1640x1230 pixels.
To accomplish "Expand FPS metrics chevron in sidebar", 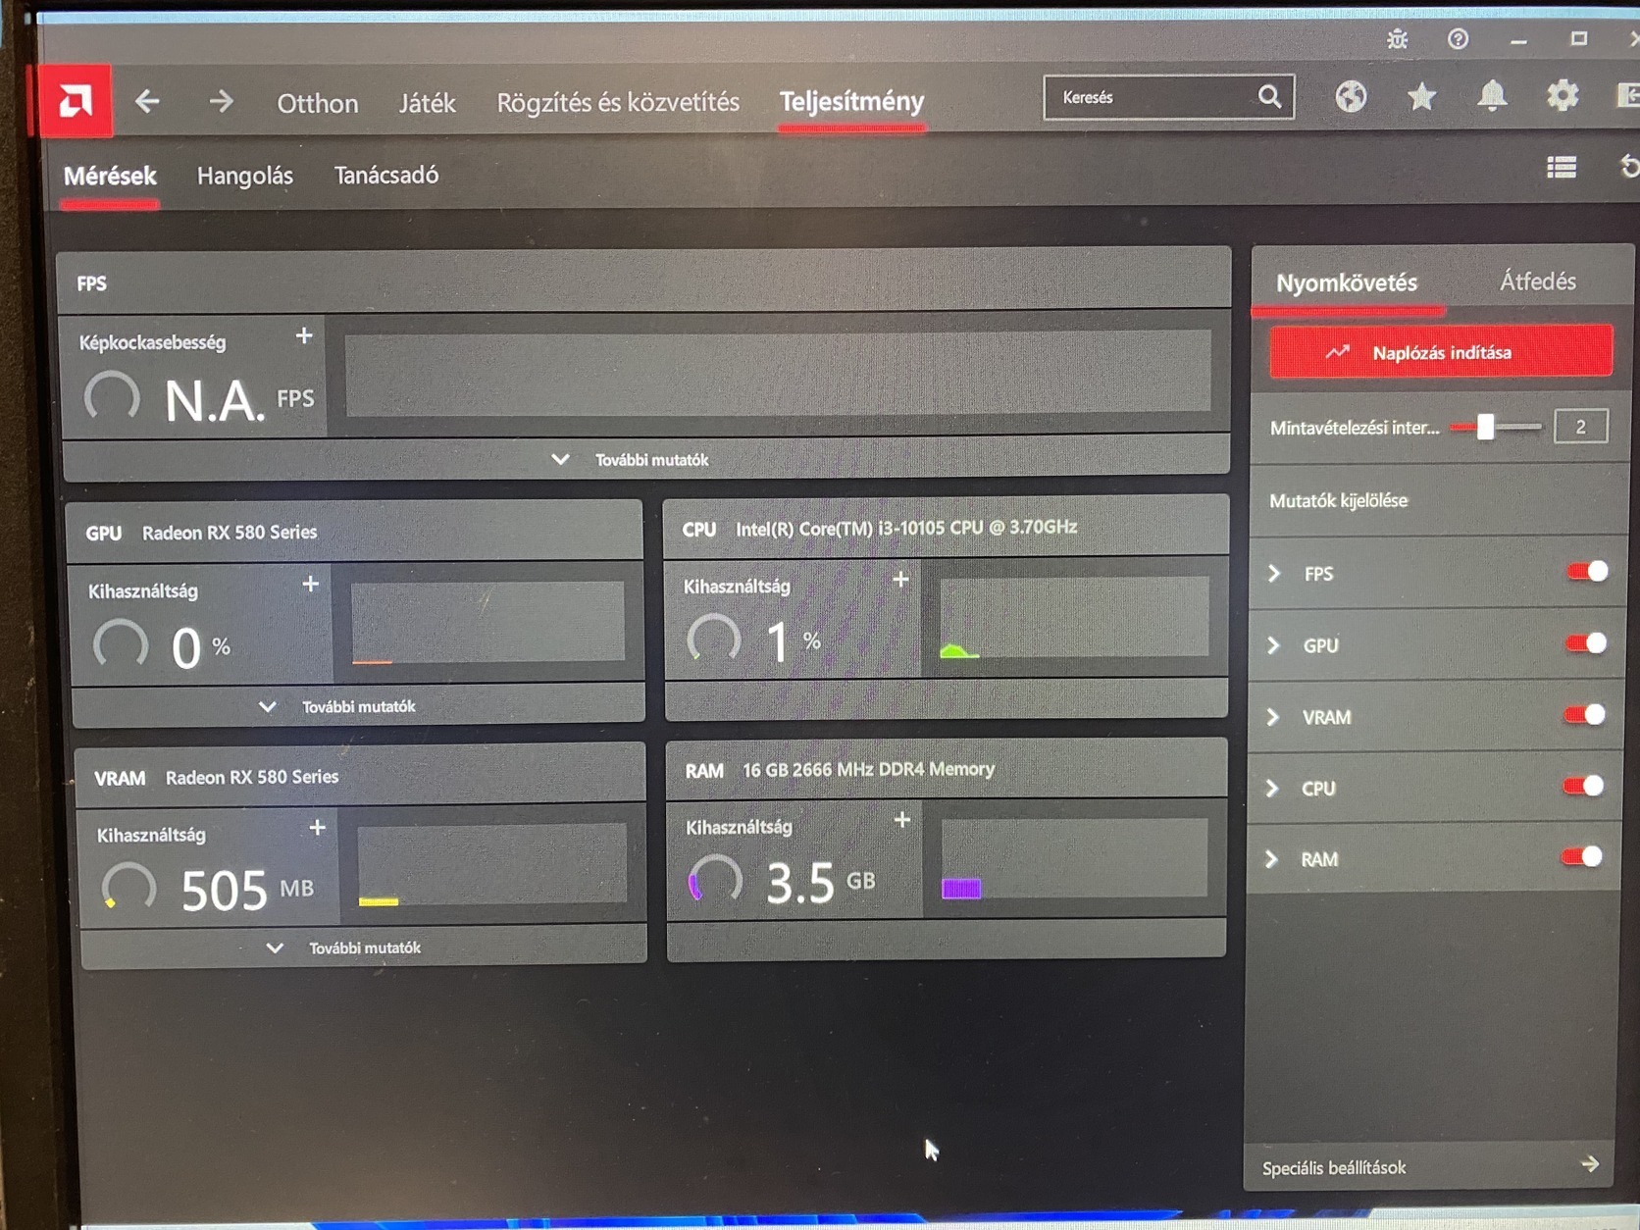I will [x=1274, y=574].
